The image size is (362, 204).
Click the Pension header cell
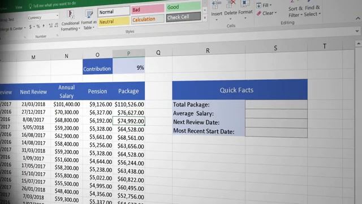click(x=97, y=91)
